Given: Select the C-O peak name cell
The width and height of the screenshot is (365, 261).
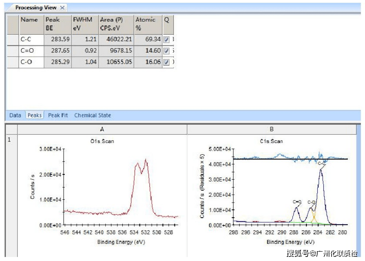Looking at the screenshot, I should click(31, 62).
